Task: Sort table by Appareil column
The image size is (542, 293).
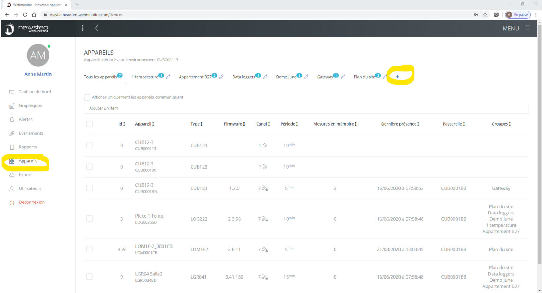Action: tap(145, 124)
